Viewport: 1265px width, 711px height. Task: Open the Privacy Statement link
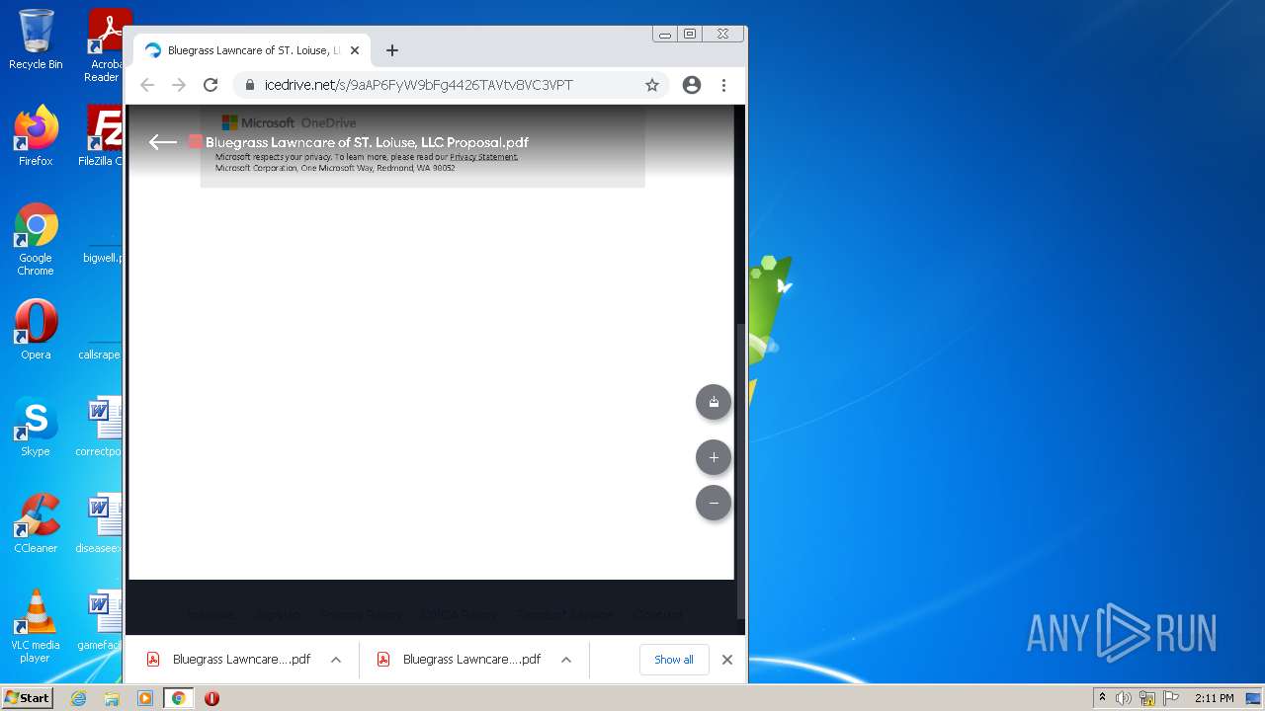pos(483,157)
